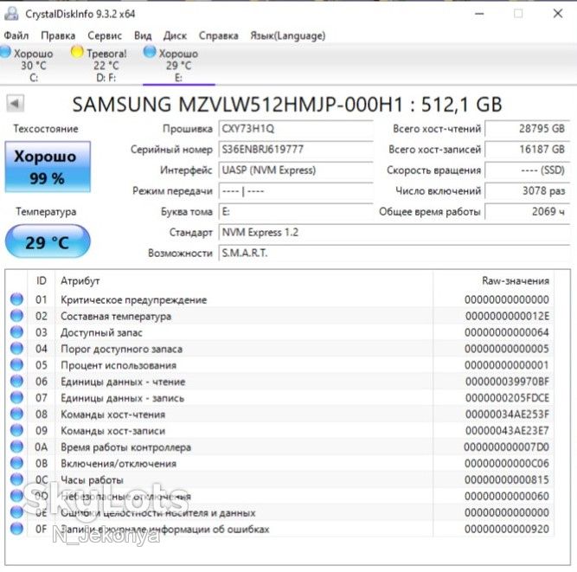
Task: Click the status orb for attribute 01
Action: (x=16, y=299)
